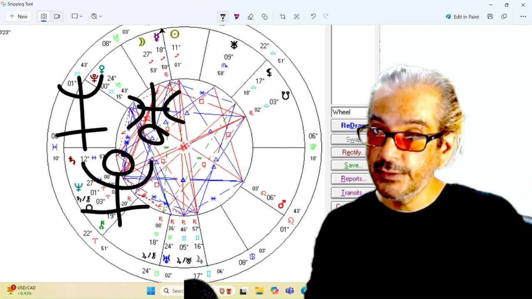Select the Eraser tool

(x=250, y=17)
